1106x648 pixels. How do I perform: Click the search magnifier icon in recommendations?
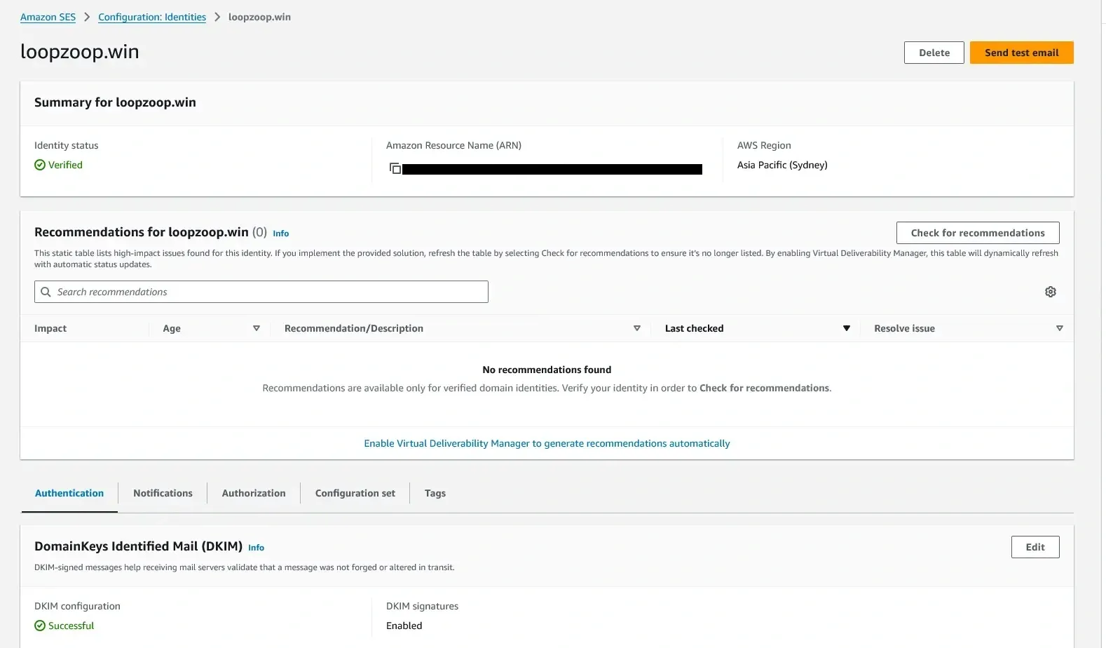tap(46, 292)
